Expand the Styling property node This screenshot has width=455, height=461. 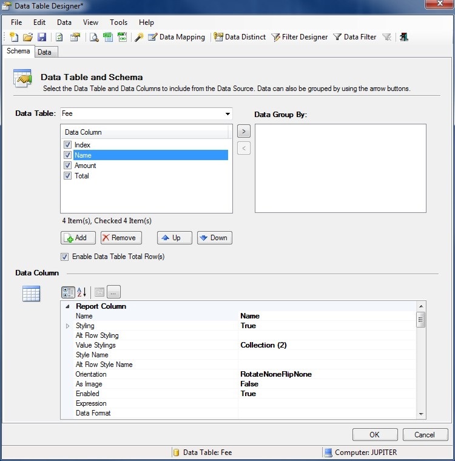(67, 326)
